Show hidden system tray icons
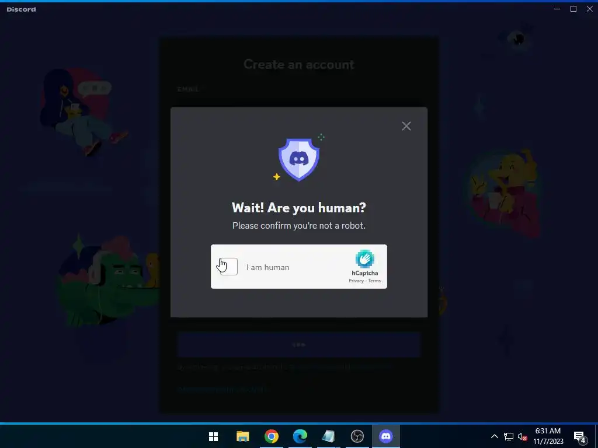Viewport: 598px width, 448px height. (494, 436)
